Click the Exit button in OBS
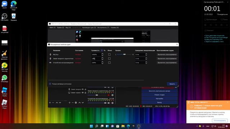Image resolution: width=230 pixels, height=129 pixels. click(160, 102)
